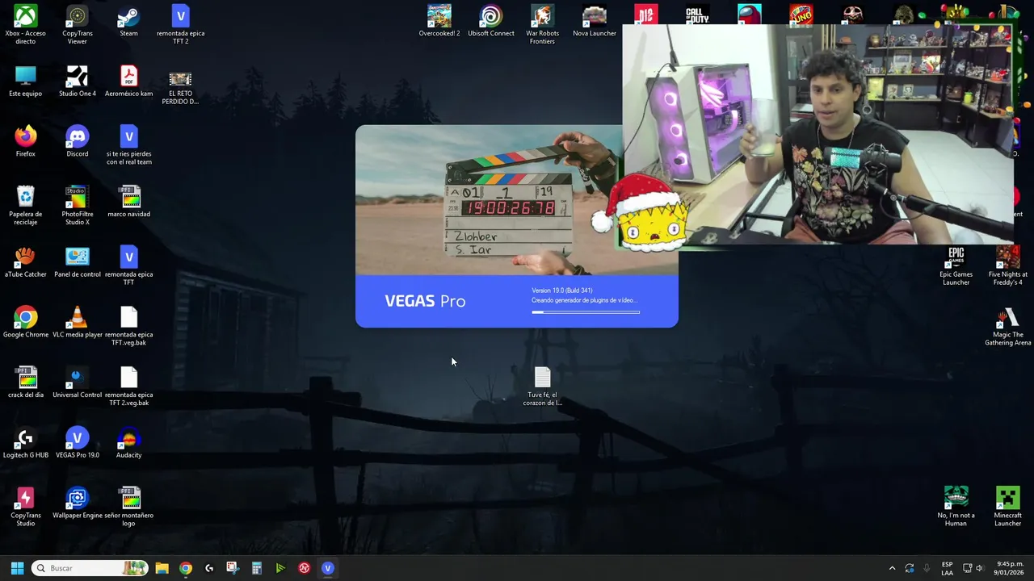Select the Universal Control shortcut
Image resolution: width=1034 pixels, height=581 pixels.
click(x=78, y=382)
